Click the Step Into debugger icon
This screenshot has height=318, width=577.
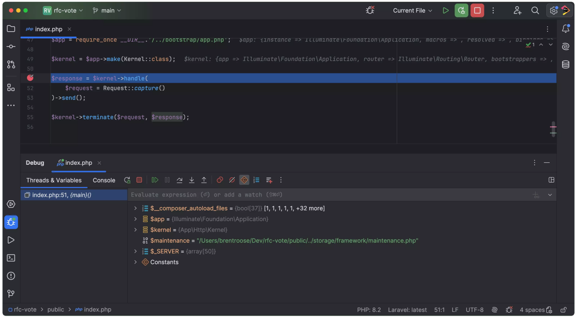[x=192, y=180]
